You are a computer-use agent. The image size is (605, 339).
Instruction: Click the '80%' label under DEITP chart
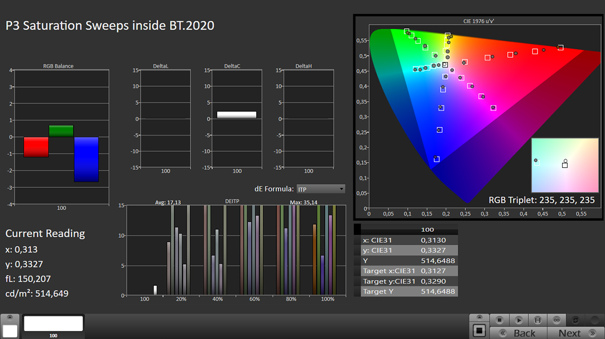tap(291, 299)
